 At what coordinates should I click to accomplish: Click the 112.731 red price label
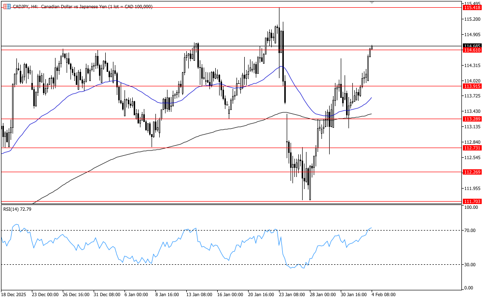[x=472, y=148]
